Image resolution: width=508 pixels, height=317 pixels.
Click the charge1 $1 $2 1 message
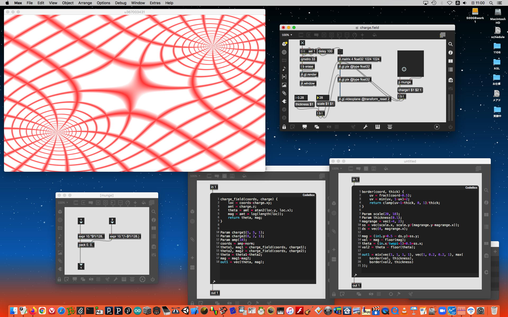[410, 90]
